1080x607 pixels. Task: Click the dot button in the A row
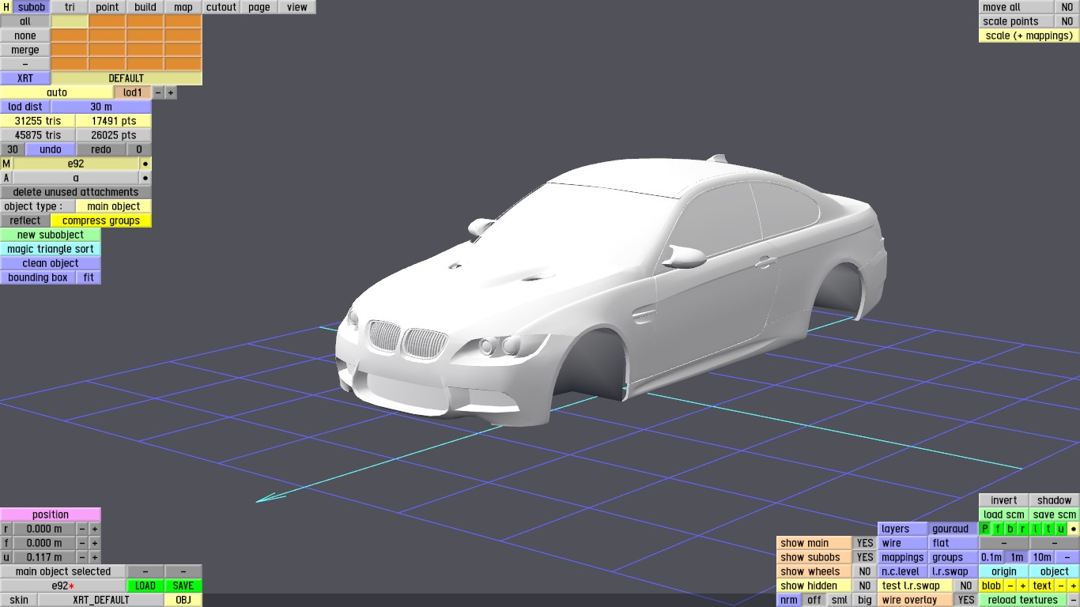point(145,178)
